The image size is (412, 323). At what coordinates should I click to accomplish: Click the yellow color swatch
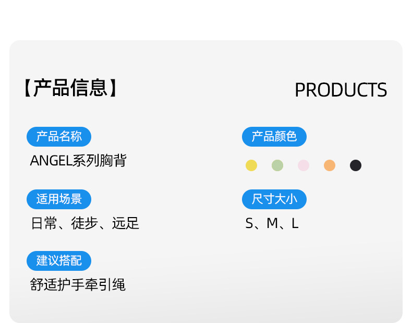251,165
